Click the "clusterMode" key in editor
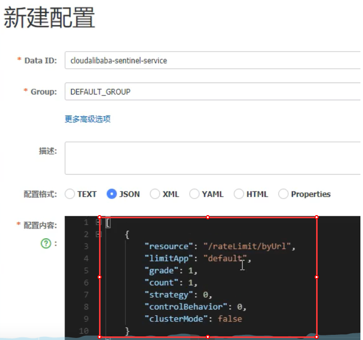This screenshot has height=340, width=363. point(176,319)
